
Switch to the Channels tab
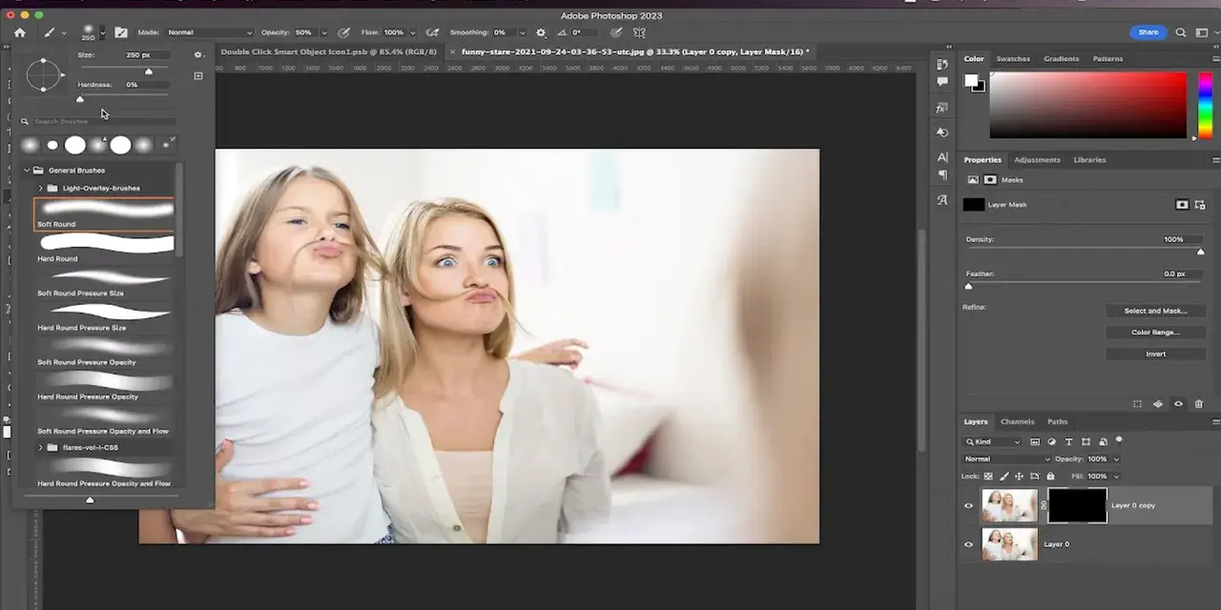click(x=1017, y=421)
